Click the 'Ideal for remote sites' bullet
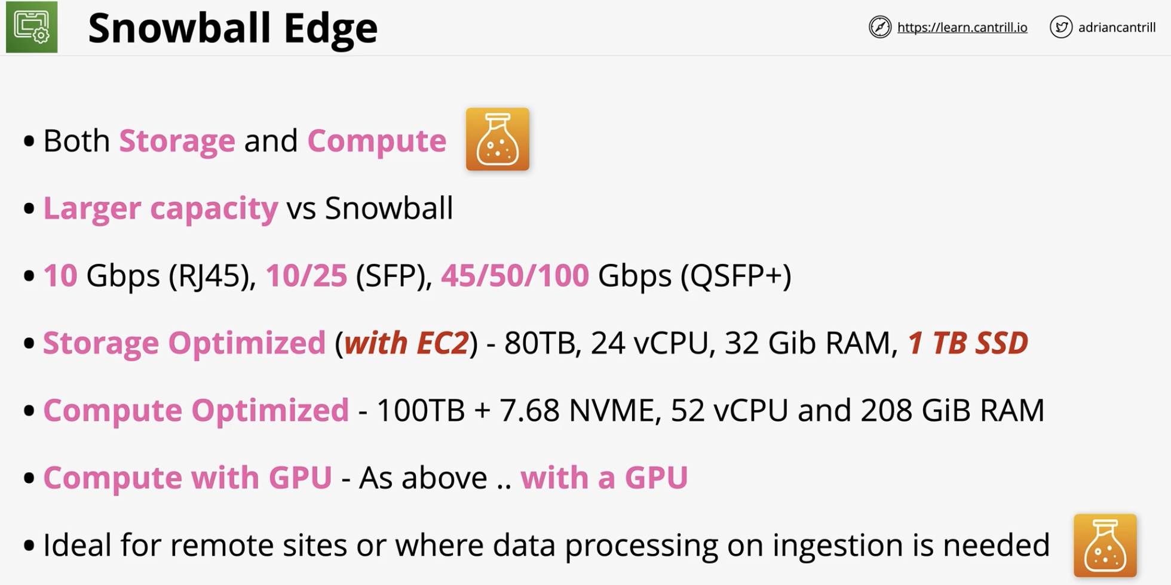This screenshot has width=1171, height=585. pyautogui.click(x=547, y=545)
